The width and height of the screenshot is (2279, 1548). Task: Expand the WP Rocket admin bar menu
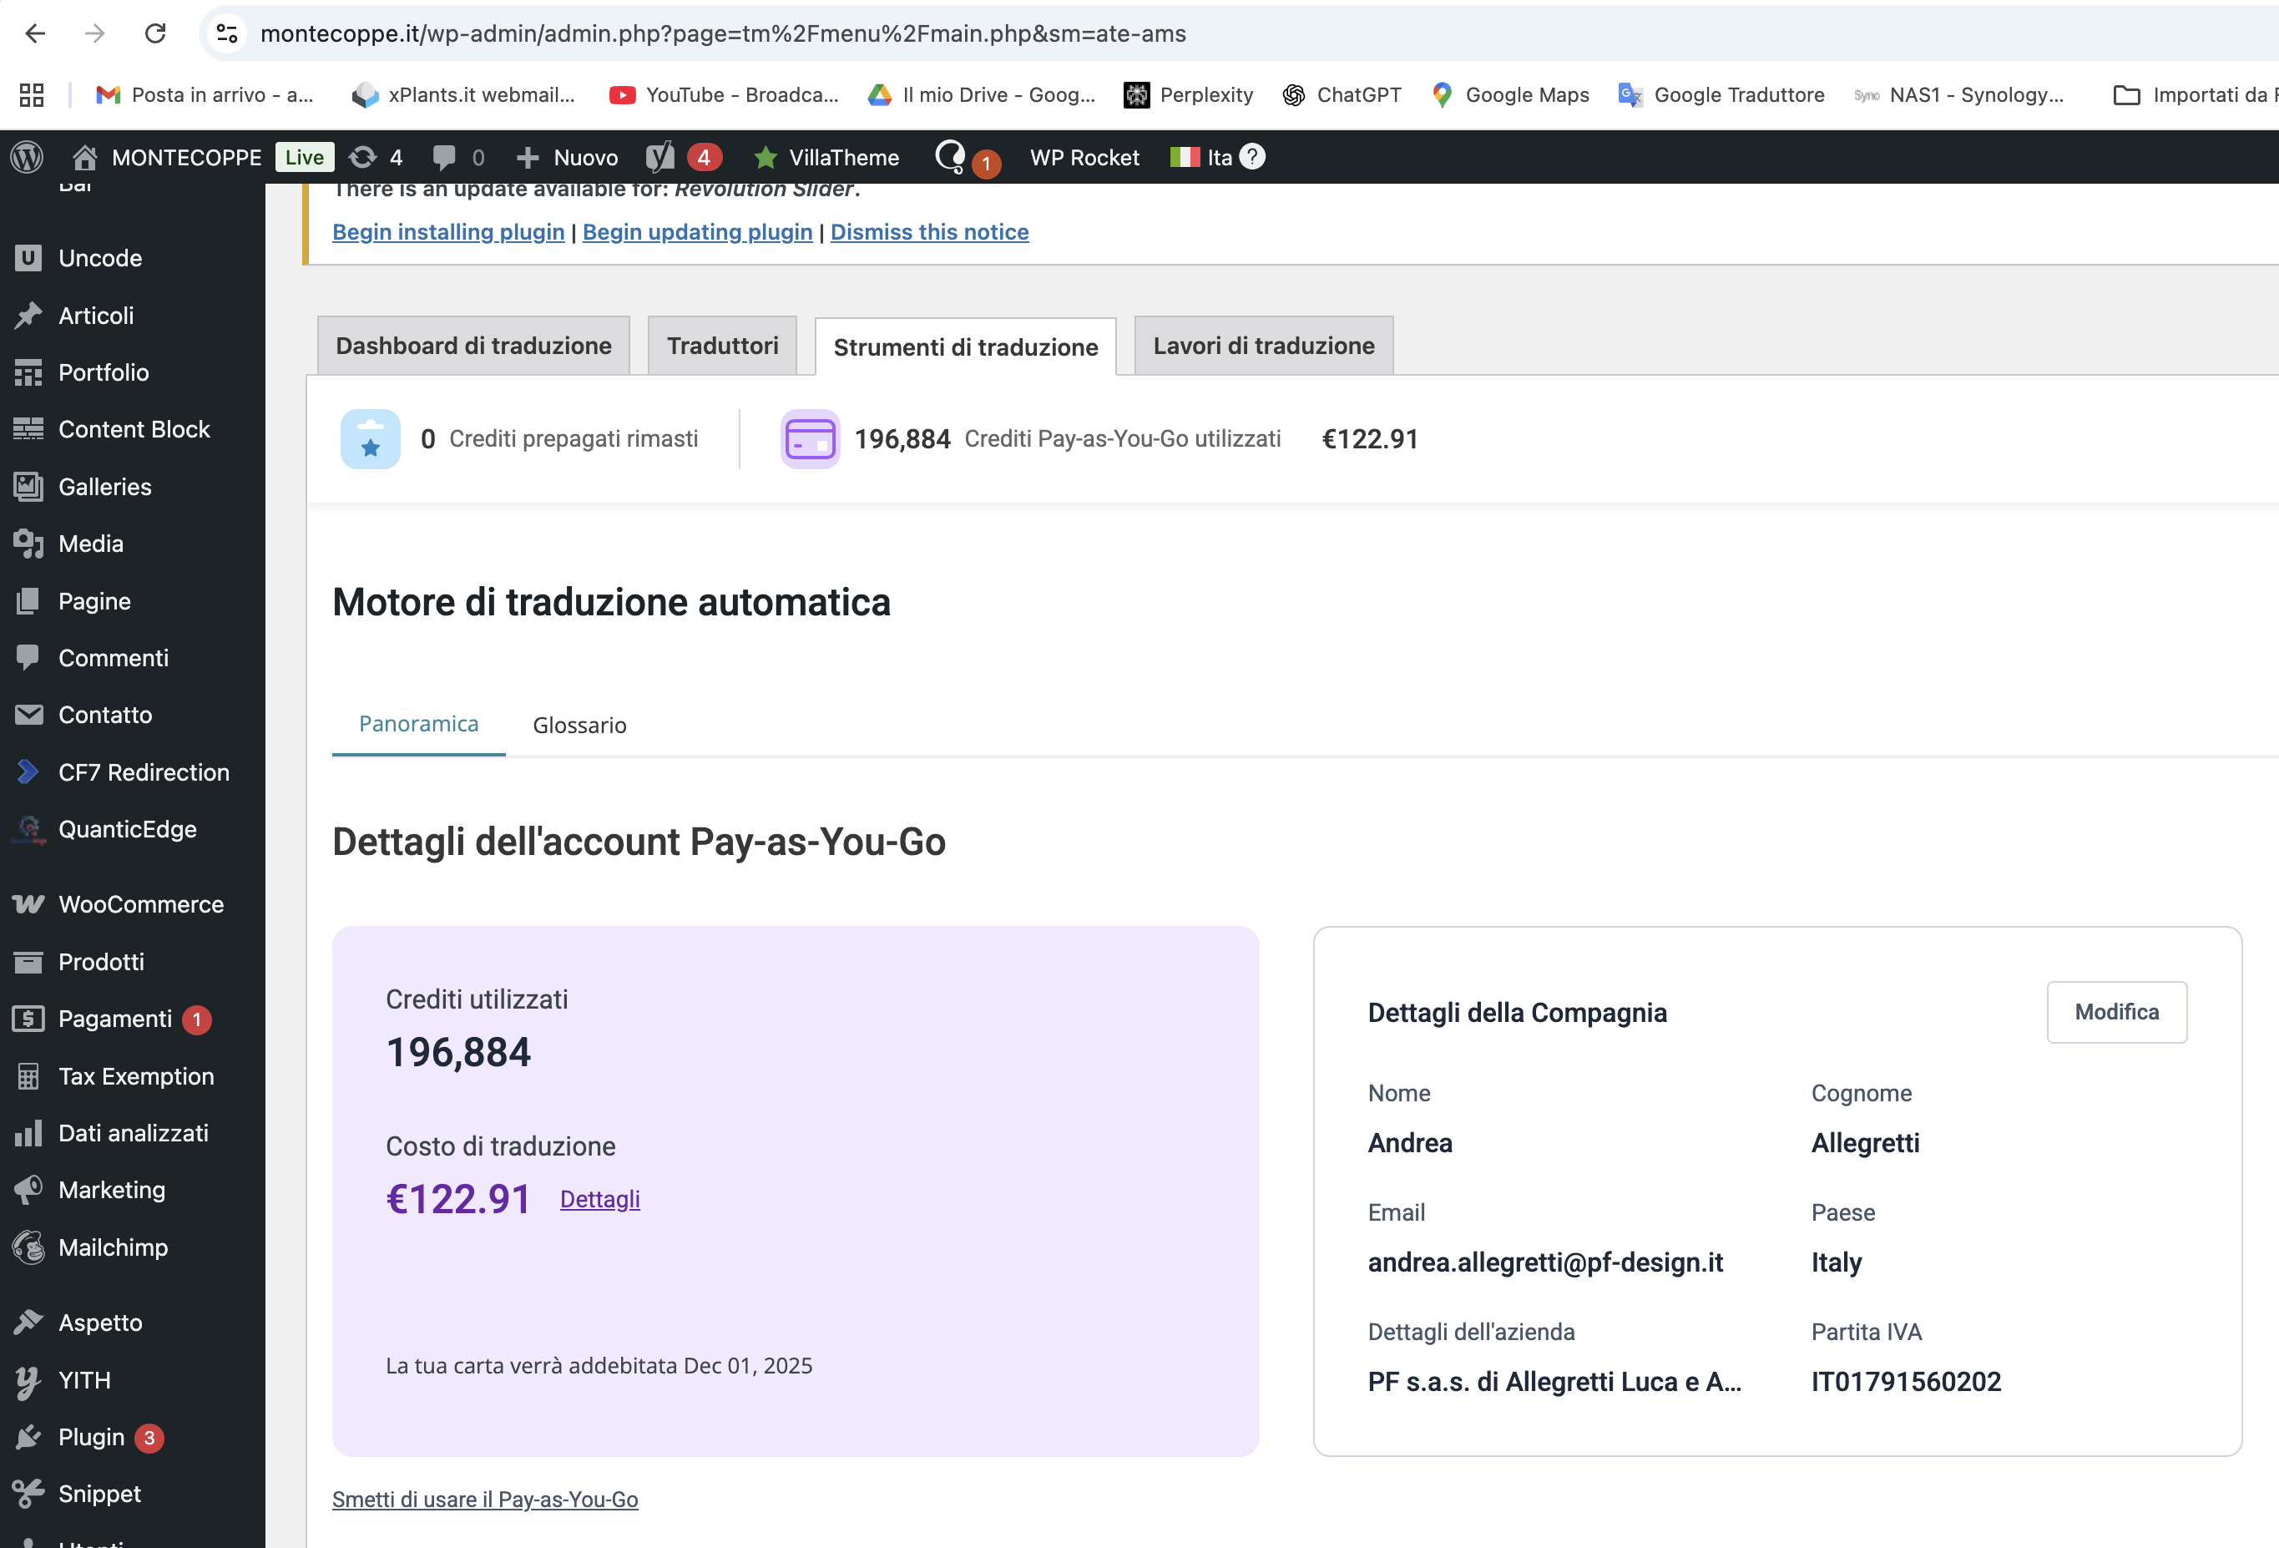[1084, 157]
